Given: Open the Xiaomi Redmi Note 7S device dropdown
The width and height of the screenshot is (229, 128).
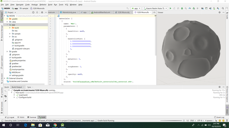Looking at the screenshot, I should [155, 8].
